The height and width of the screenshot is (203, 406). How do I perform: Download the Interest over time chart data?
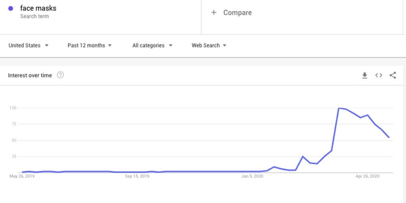click(365, 75)
